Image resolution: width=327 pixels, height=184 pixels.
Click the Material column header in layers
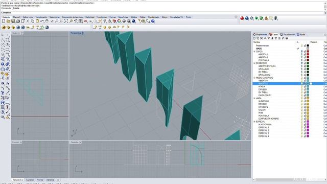[314, 42]
